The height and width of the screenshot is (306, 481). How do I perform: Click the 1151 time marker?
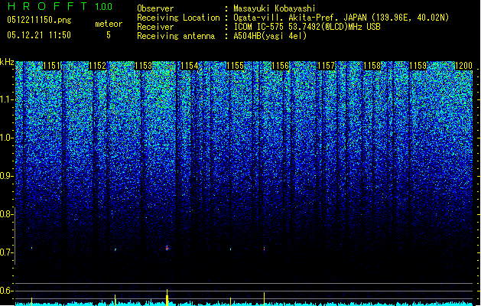51,66
